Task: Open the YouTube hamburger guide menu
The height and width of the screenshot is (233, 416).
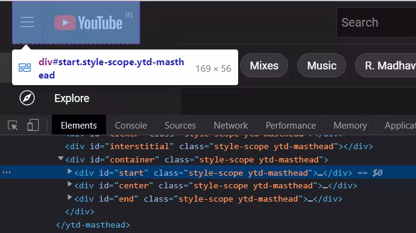Action: 27,22
